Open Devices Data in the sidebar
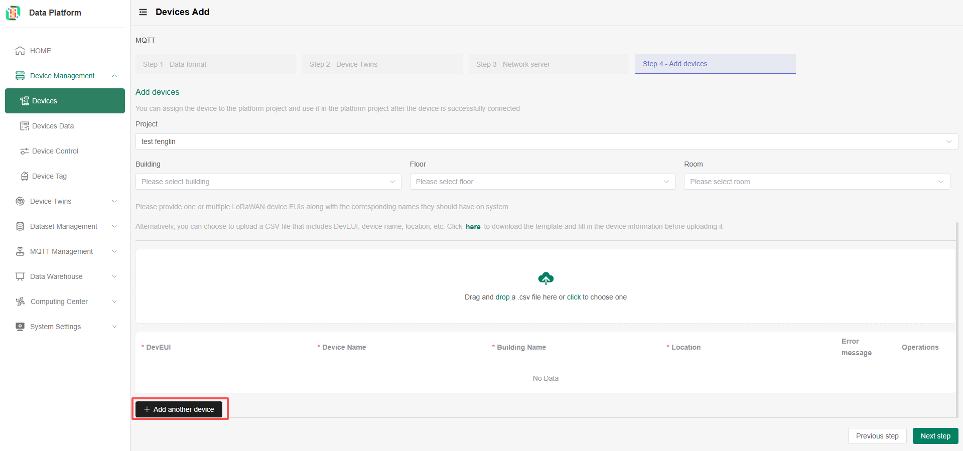Screen dimensions: 963x451 (65, 126)
